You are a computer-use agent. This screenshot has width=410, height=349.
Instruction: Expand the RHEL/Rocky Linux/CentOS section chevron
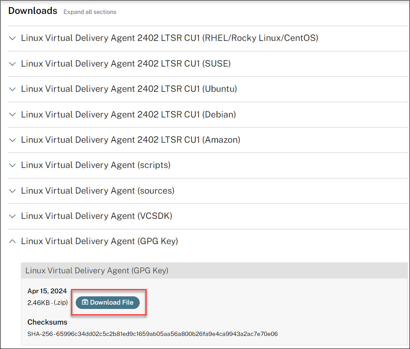click(13, 38)
